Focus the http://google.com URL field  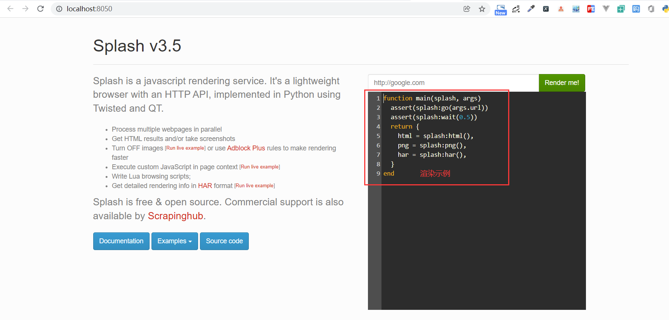point(453,83)
